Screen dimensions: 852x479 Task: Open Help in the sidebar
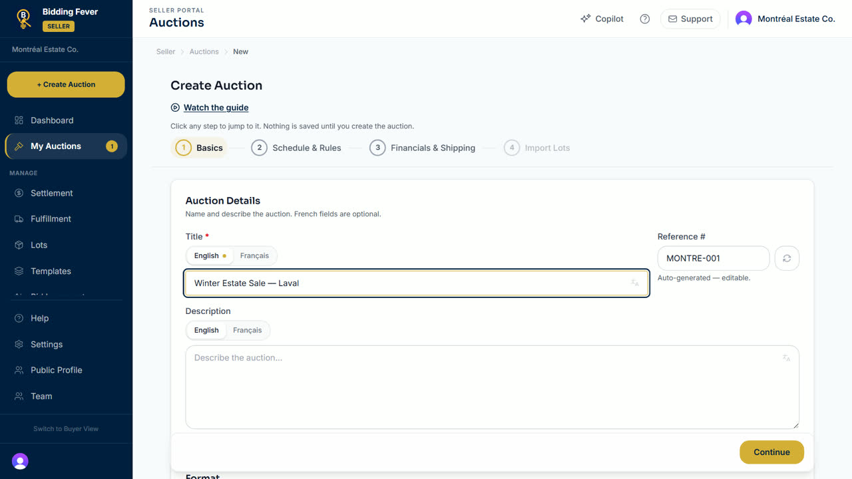tap(66, 318)
